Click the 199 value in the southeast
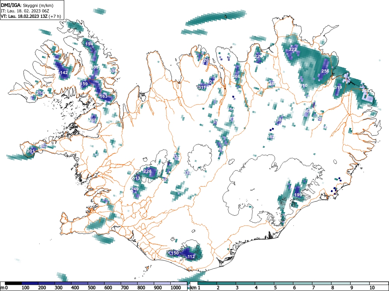Viewport: 389px width, 291px height. (298, 195)
